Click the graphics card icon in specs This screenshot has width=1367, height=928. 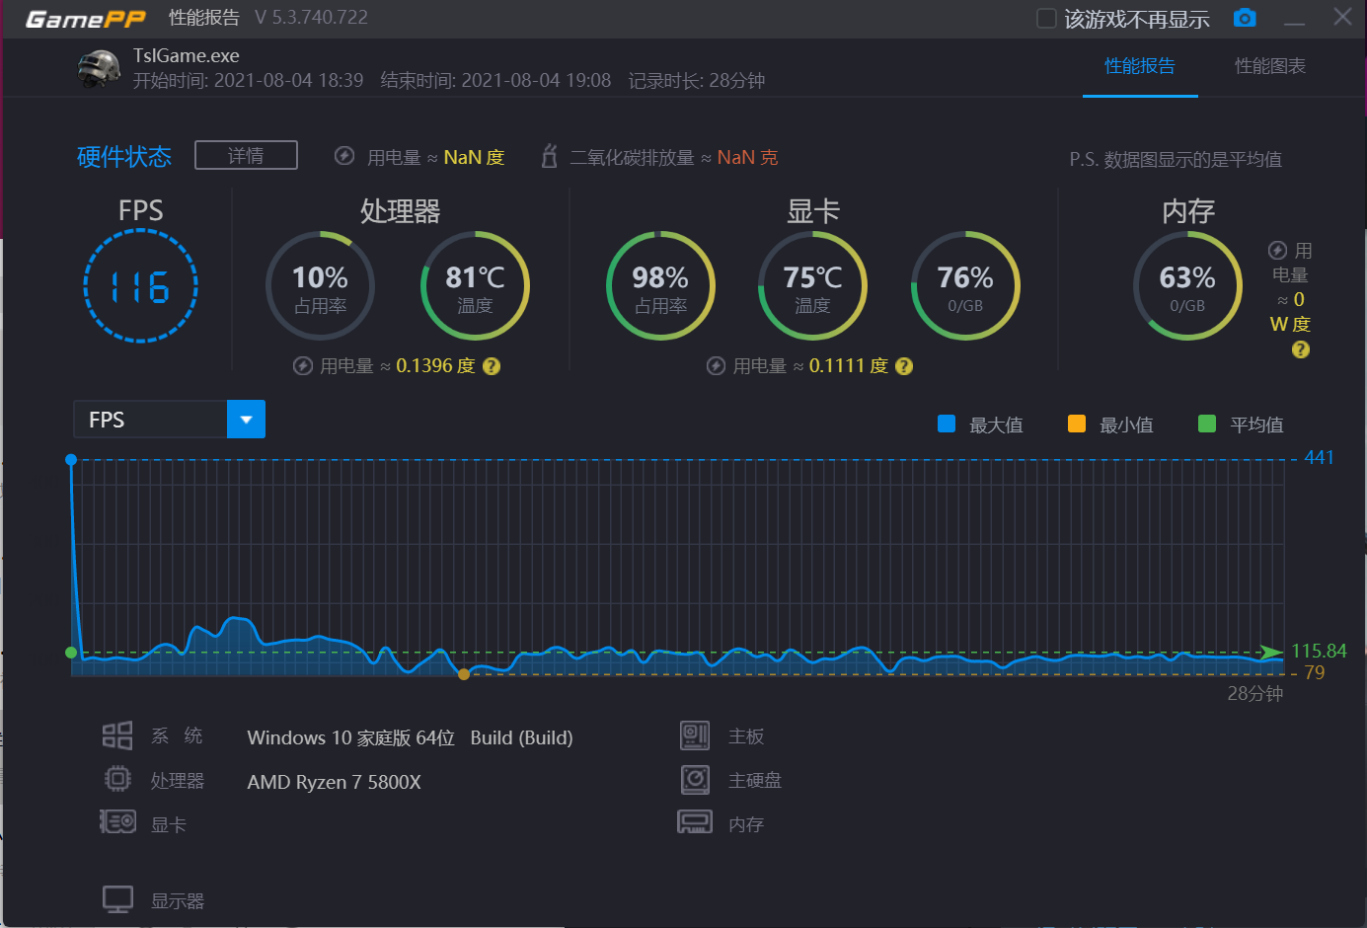[117, 821]
